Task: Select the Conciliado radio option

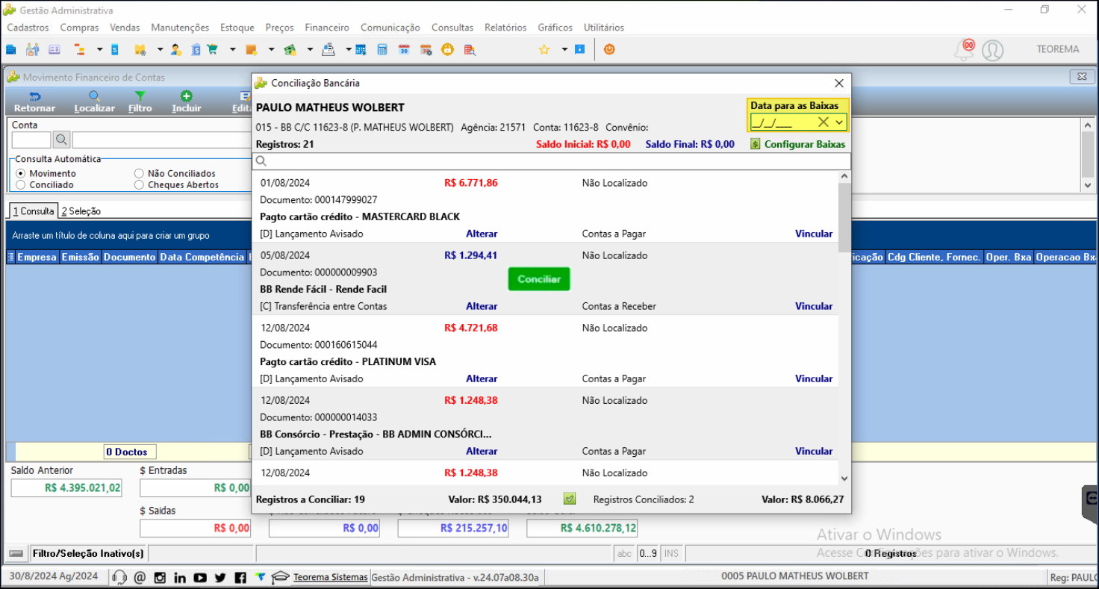Action: point(20,184)
